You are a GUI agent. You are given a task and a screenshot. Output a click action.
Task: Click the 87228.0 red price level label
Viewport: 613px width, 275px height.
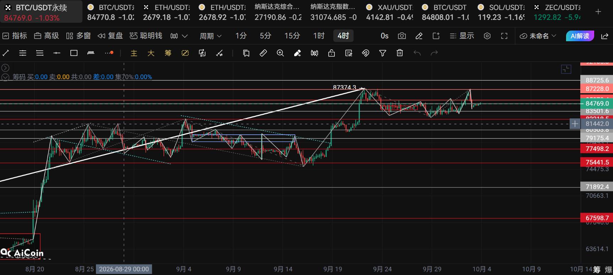[597, 89]
